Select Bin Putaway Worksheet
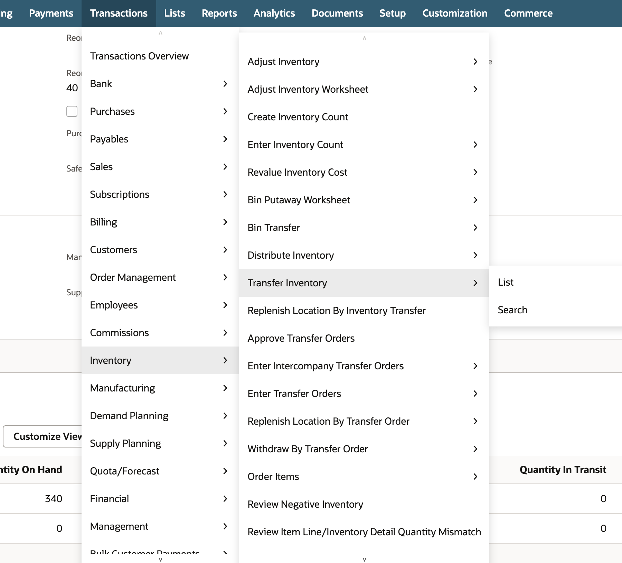The width and height of the screenshot is (622, 563). tap(364, 200)
